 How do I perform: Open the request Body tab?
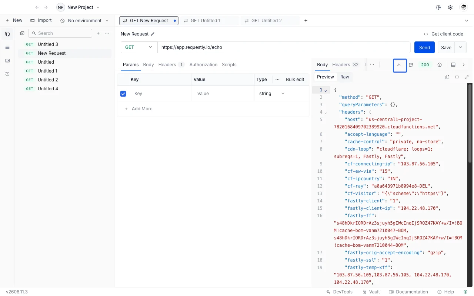148,65
